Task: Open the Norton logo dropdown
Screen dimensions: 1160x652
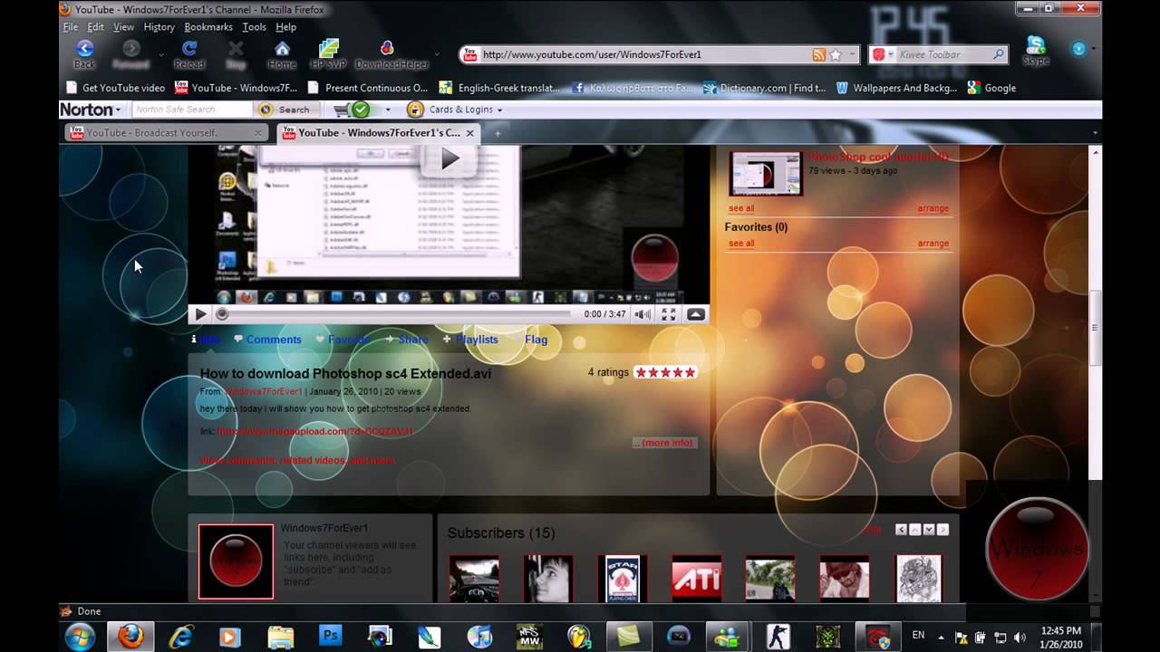Action: click(x=90, y=110)
